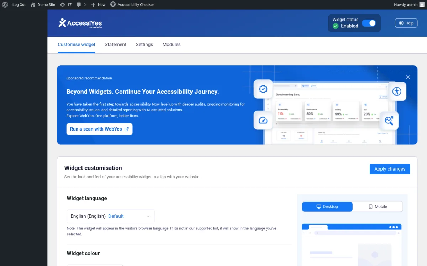Click the WordPress logo icon
Screen dimensions: 427x266
tap(5, 5)
